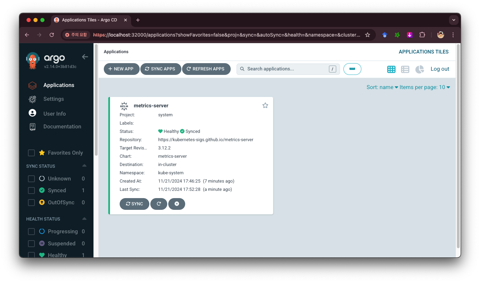Open Documentation in the sidebar

point(62,127)
